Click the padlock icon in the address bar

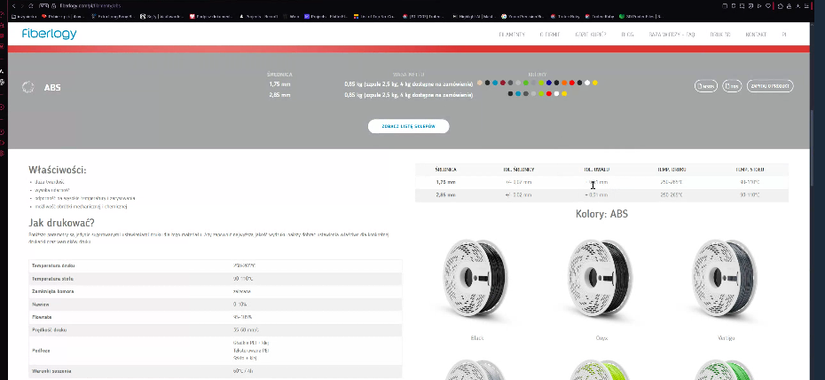[53, 6]
